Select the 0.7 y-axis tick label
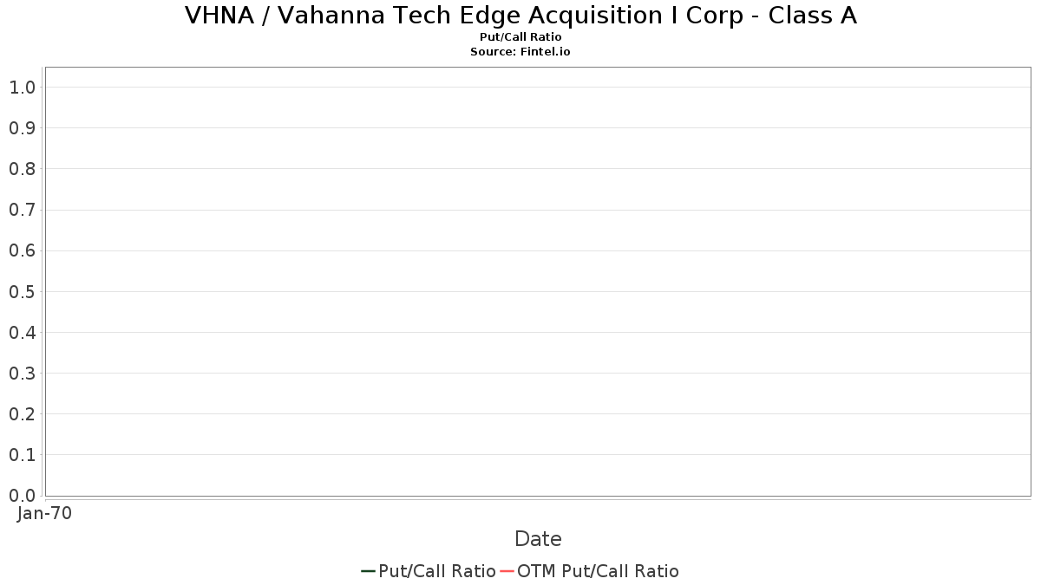Image resolution: width=1041 pixels, height=585 pixels. pos(22,210)
